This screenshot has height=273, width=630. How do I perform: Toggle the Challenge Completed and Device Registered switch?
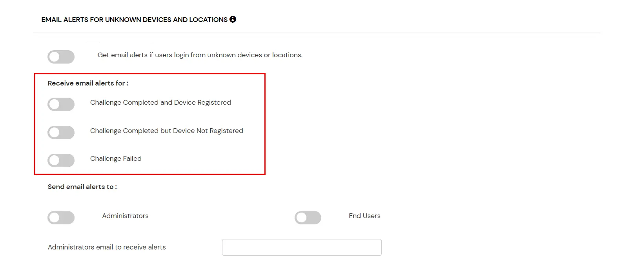[x=61, y=104]
